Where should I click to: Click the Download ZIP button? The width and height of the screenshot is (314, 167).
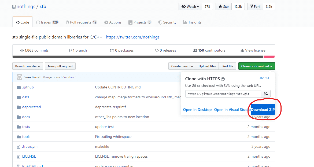point(262,109)
